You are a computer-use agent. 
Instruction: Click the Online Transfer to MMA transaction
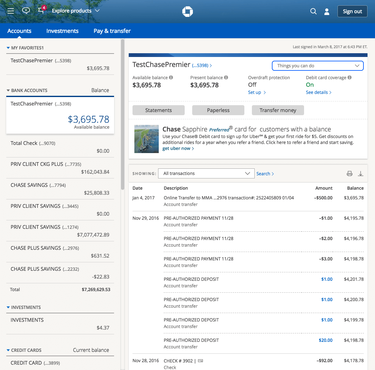tap(229, 198)
